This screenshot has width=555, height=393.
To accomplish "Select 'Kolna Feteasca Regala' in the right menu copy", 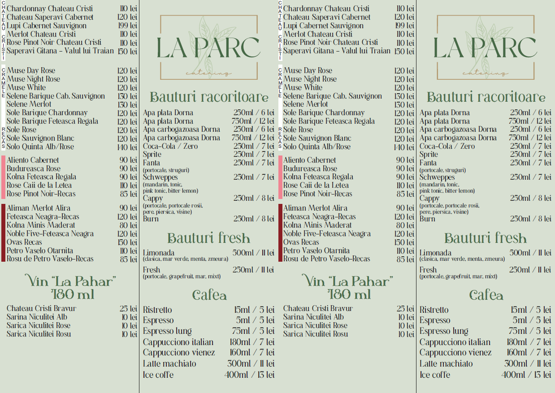I will tap(318, 177).
